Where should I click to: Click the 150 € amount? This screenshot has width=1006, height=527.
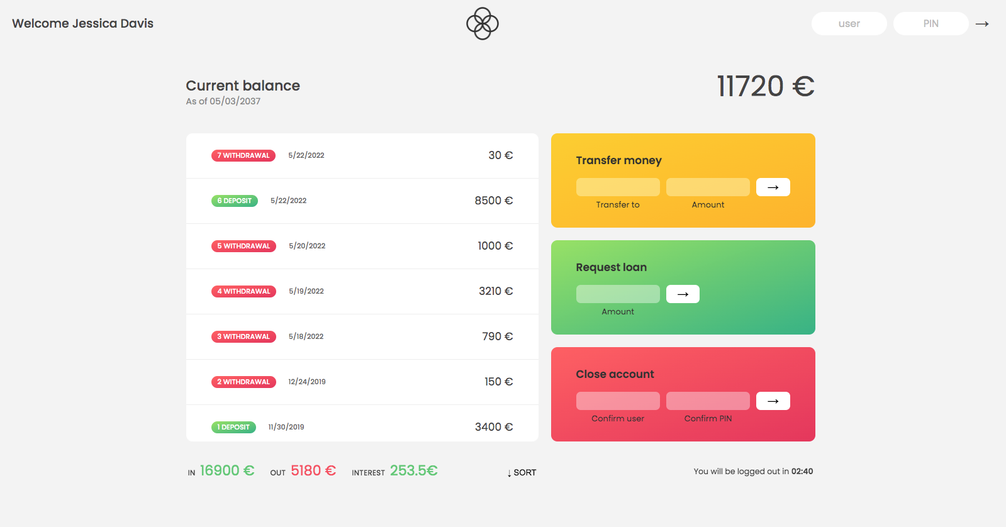coord(499,382)
